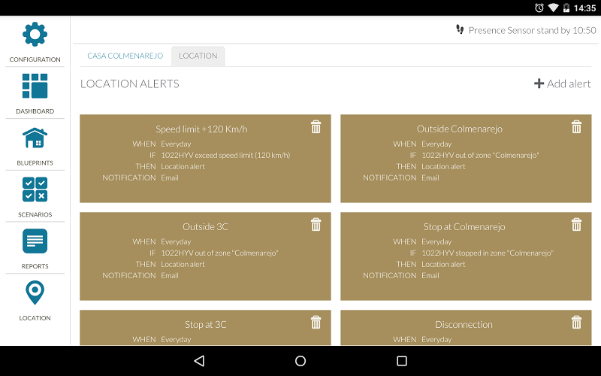This screenshot has height=376, width=601.
Task: Open the Stop at Colmenarejo alert title
Action: coord(464,227)
